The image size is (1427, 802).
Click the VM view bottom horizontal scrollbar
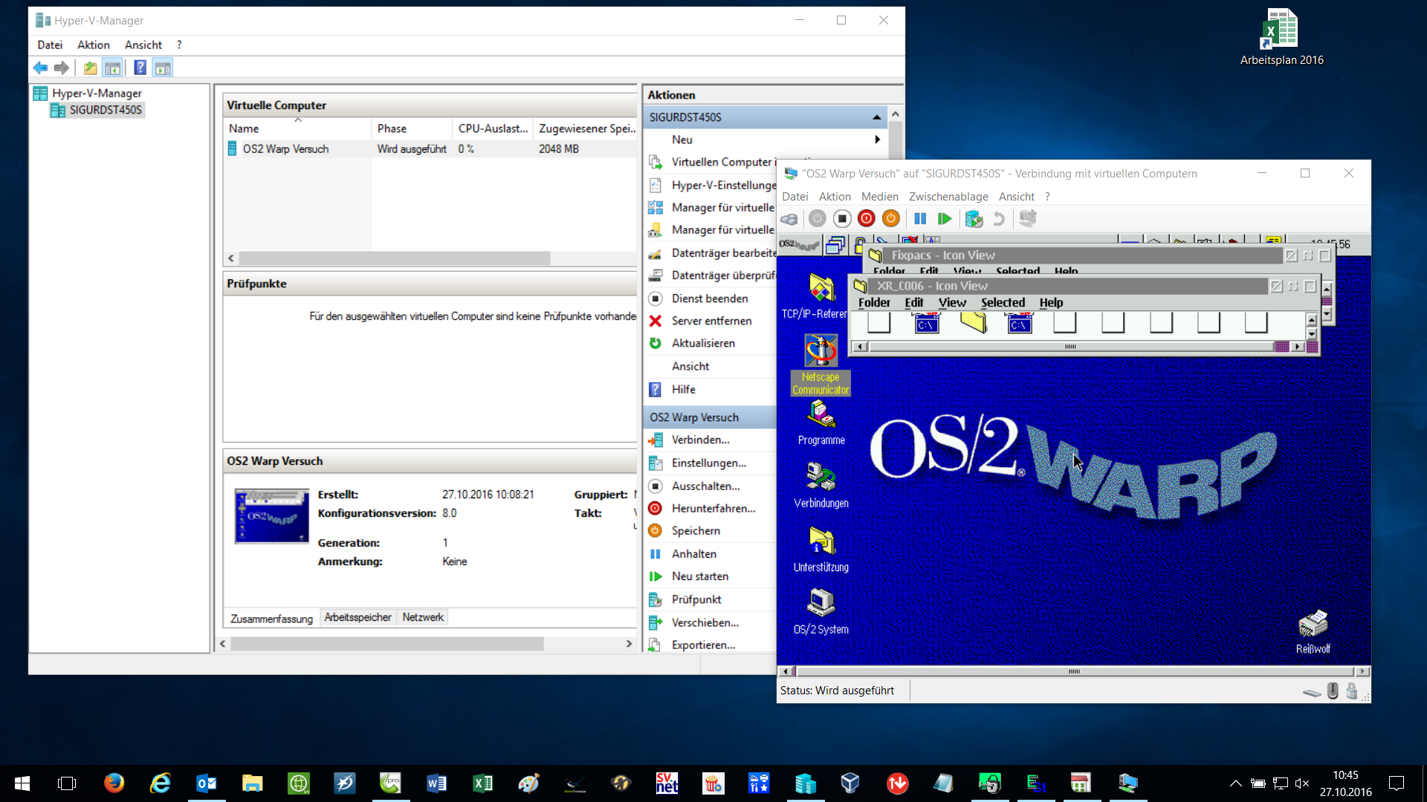point(1074,671)
